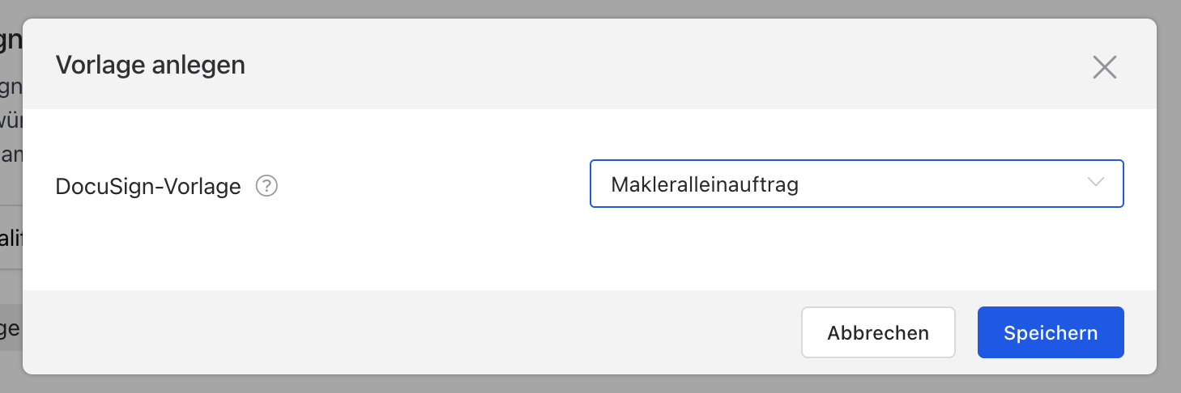Show help for DocuSign-Vorlage

coord(266,186)
